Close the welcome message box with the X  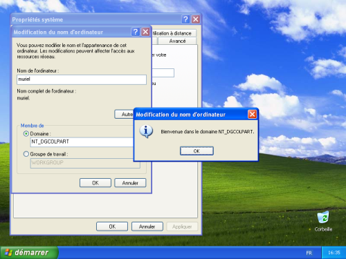pos(252,114)
